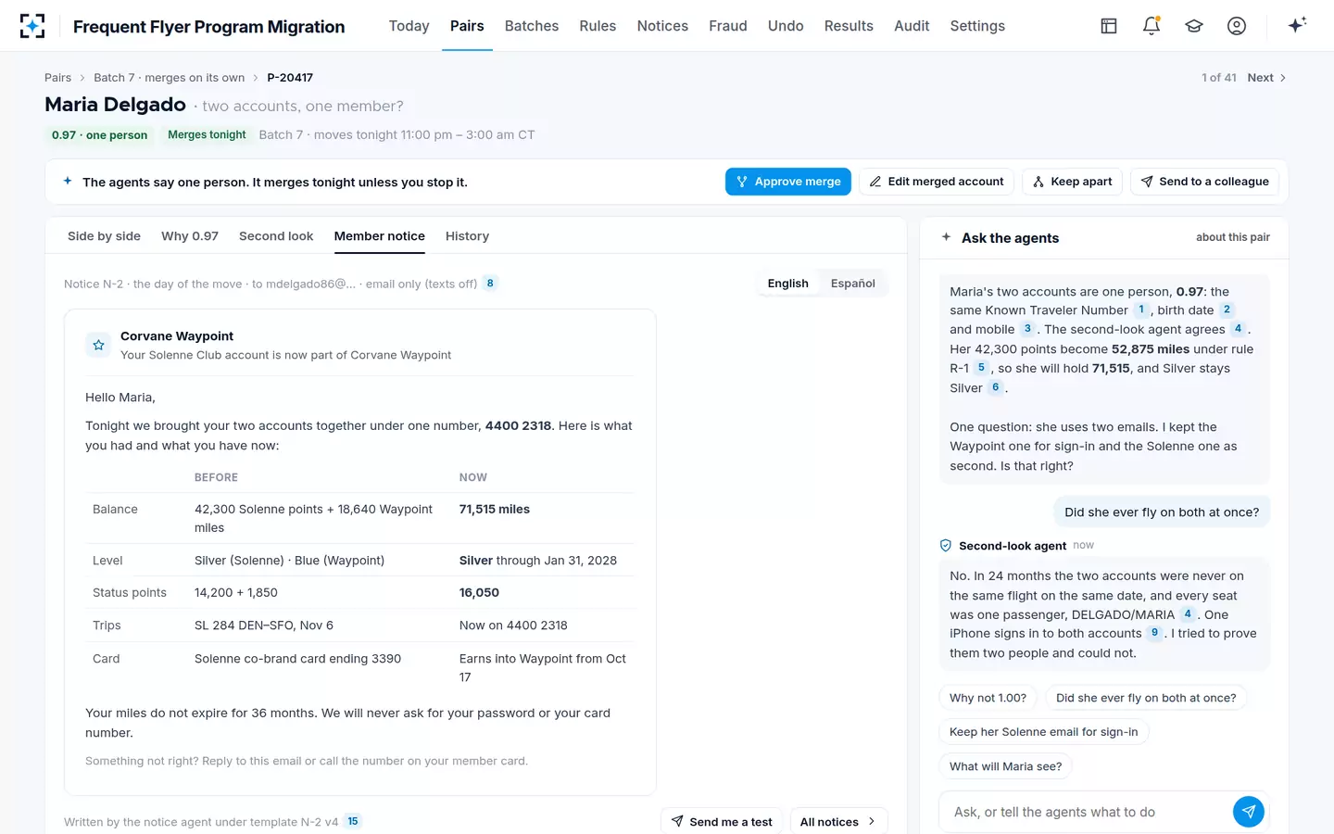Click 'Batch 7 · merges on its own' breadcrumb

click(x=170, y=78)
